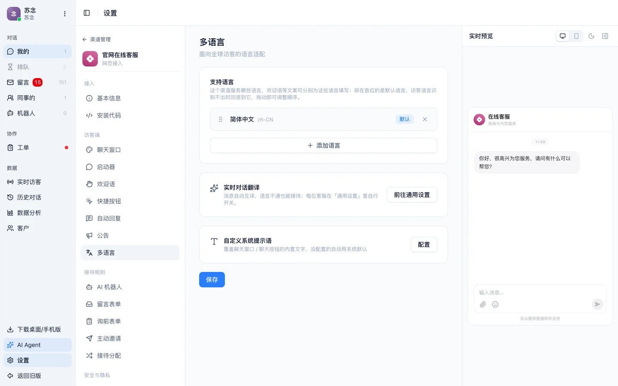618x386 pixels.
Task: Open 欢迎语 settings
Action: coord(130,184)
